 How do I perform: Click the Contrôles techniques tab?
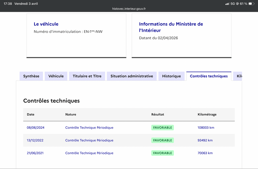[x=209, y=76]
